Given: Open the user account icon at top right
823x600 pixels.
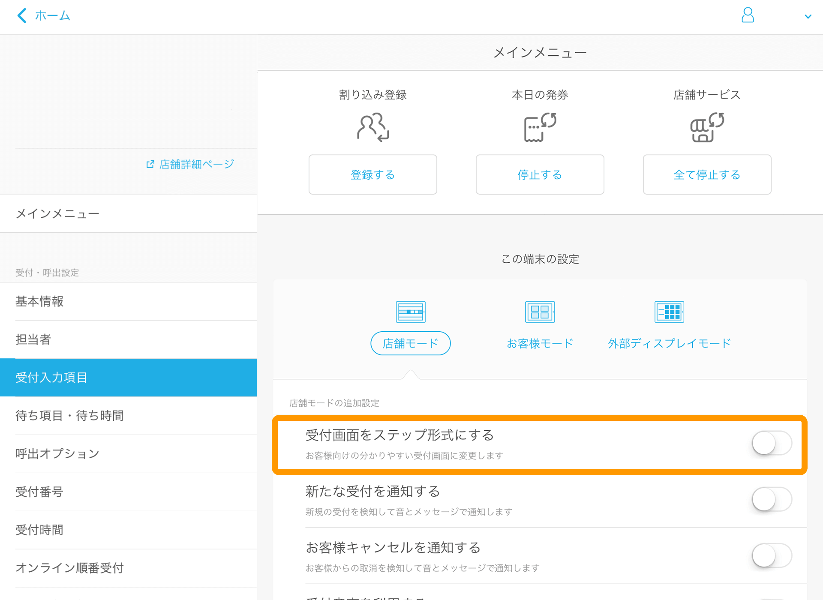Looking at the screenshot, I should (x=748, y=15).
